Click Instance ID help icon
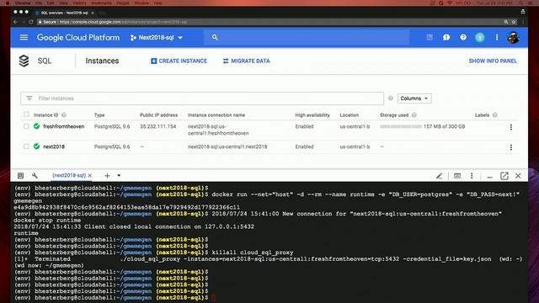 click(x=64, y=115)
